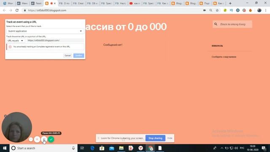Open the Yandex 'Я' app in the taskbar

coord(131,148)
